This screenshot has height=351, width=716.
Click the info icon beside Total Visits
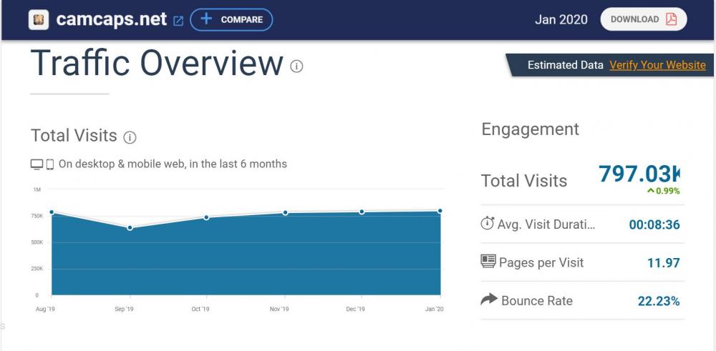coord(130,137)
